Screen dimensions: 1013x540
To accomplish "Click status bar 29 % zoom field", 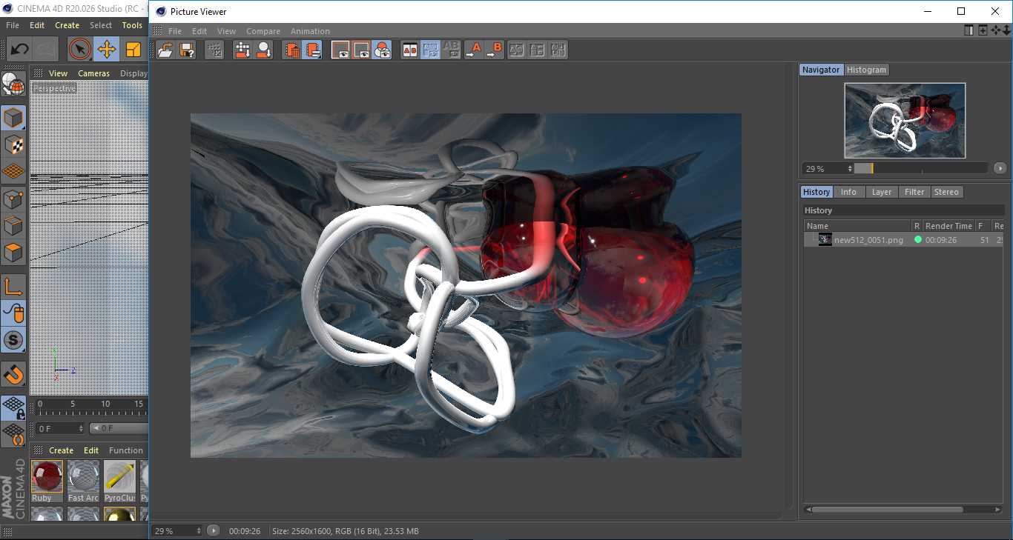I will tap(177, 531).
